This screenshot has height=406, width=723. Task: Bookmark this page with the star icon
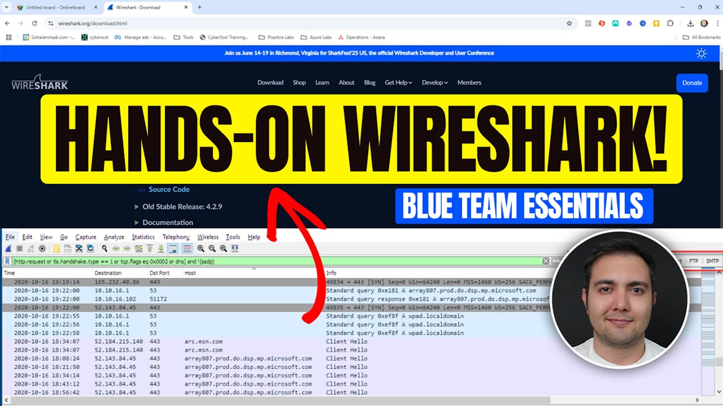click(x=569, y=23)
